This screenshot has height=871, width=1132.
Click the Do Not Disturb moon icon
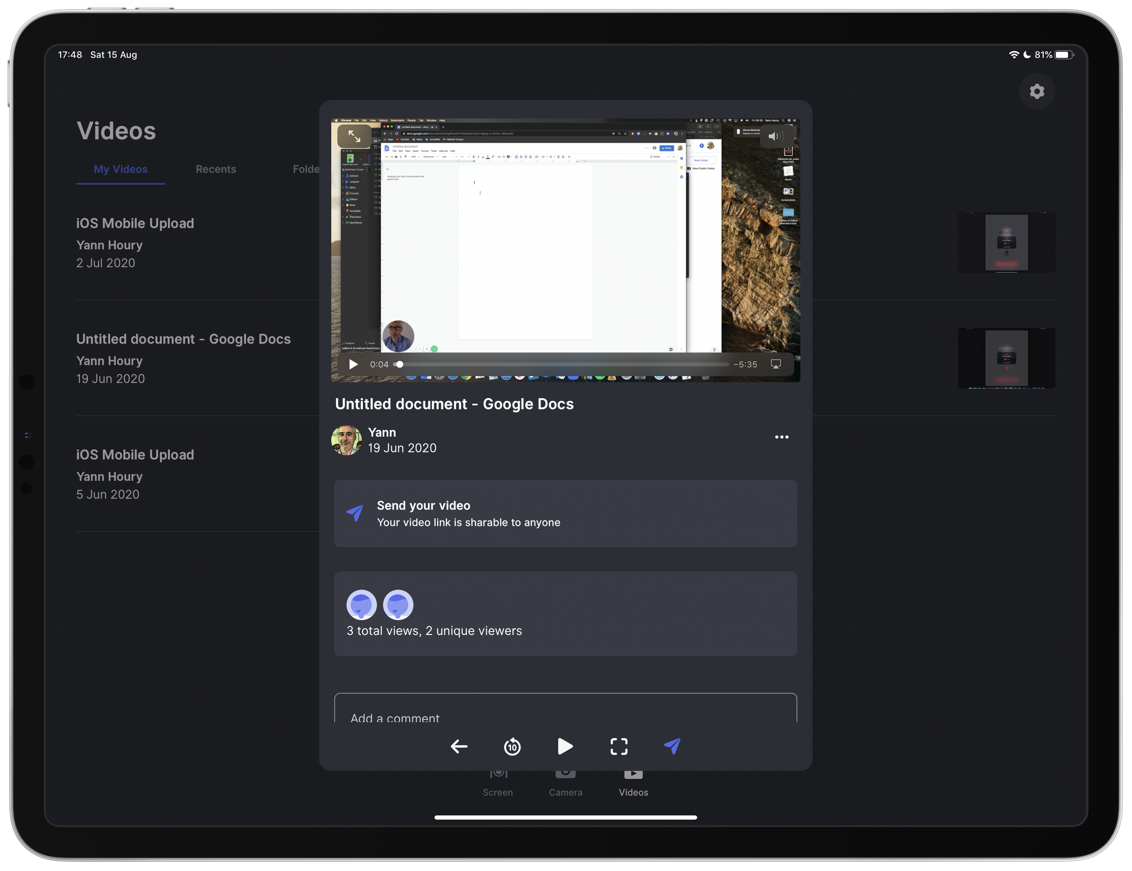(x=1027, y=55)
